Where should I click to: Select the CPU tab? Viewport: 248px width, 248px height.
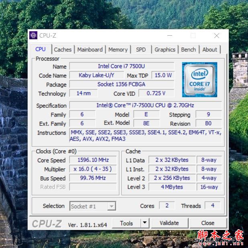coord(41,49)
